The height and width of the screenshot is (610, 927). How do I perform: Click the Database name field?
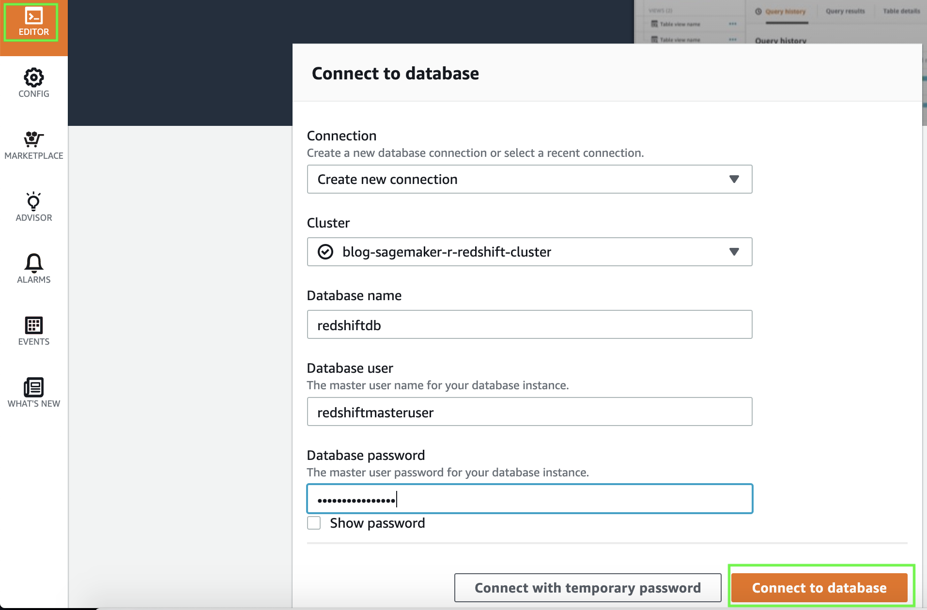click(529, 324)
